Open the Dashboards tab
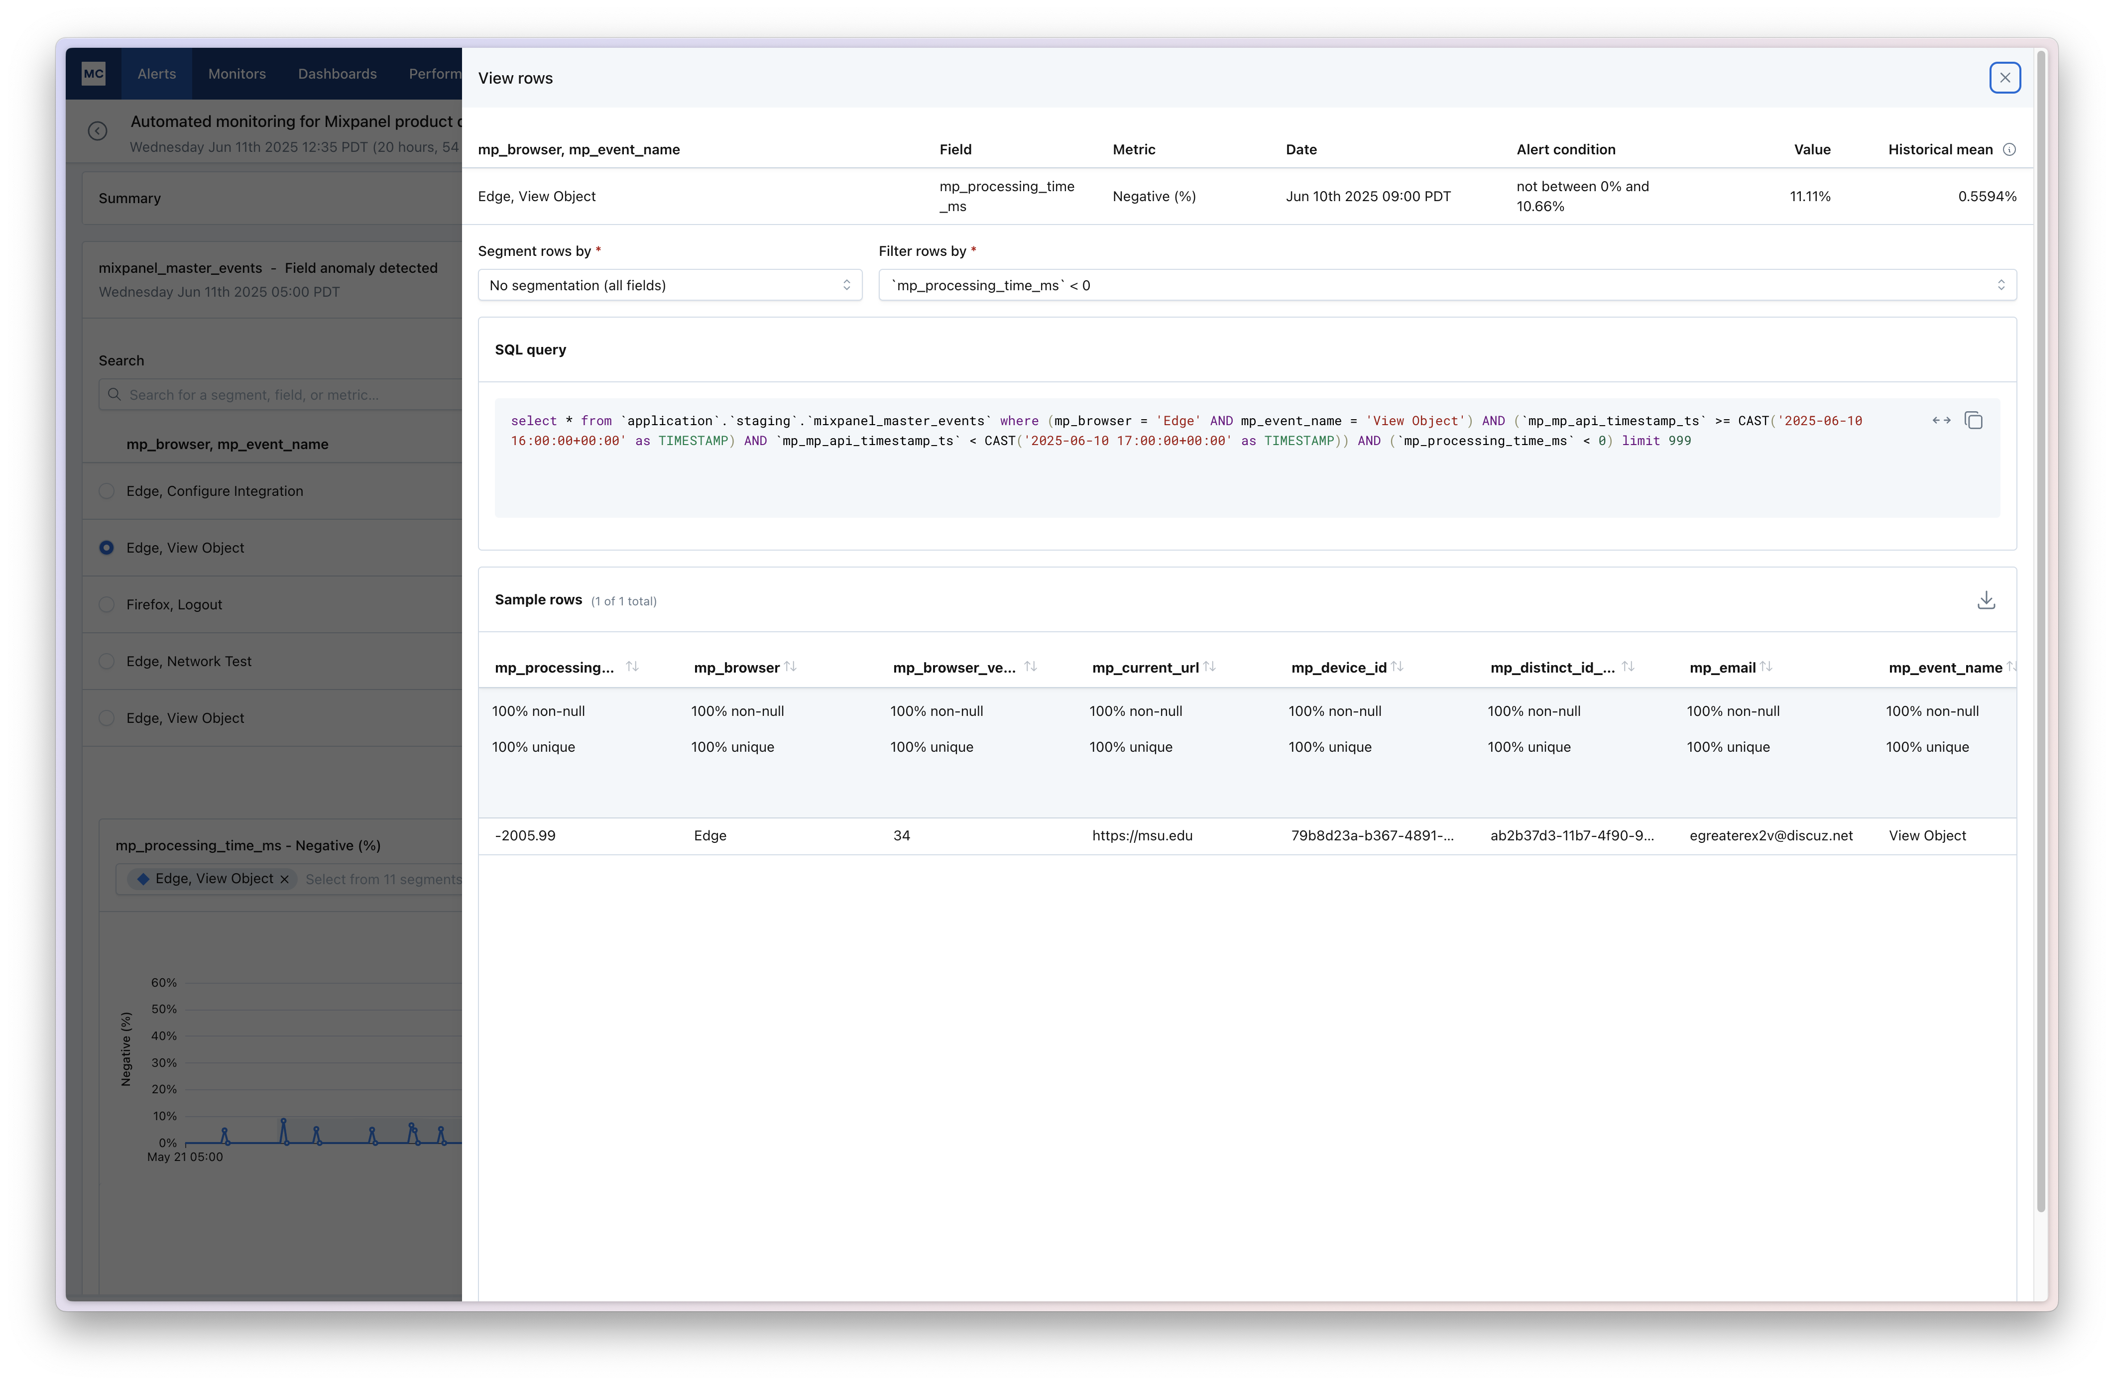 pyautogui.click(x=338, y=74)
